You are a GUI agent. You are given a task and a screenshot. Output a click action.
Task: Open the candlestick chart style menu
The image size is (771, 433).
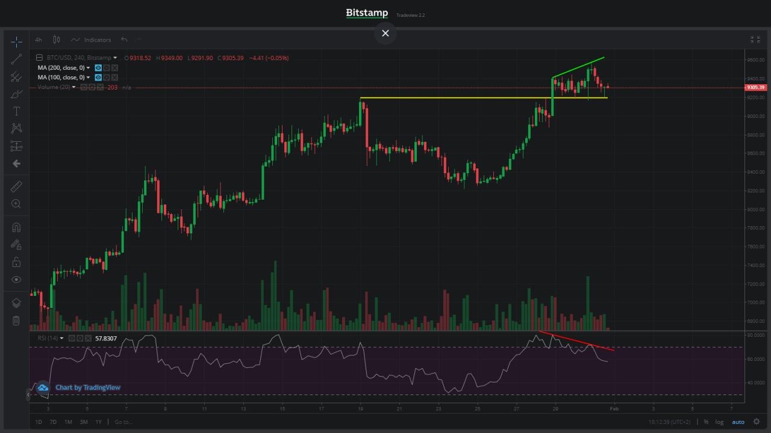pos(57,40)
